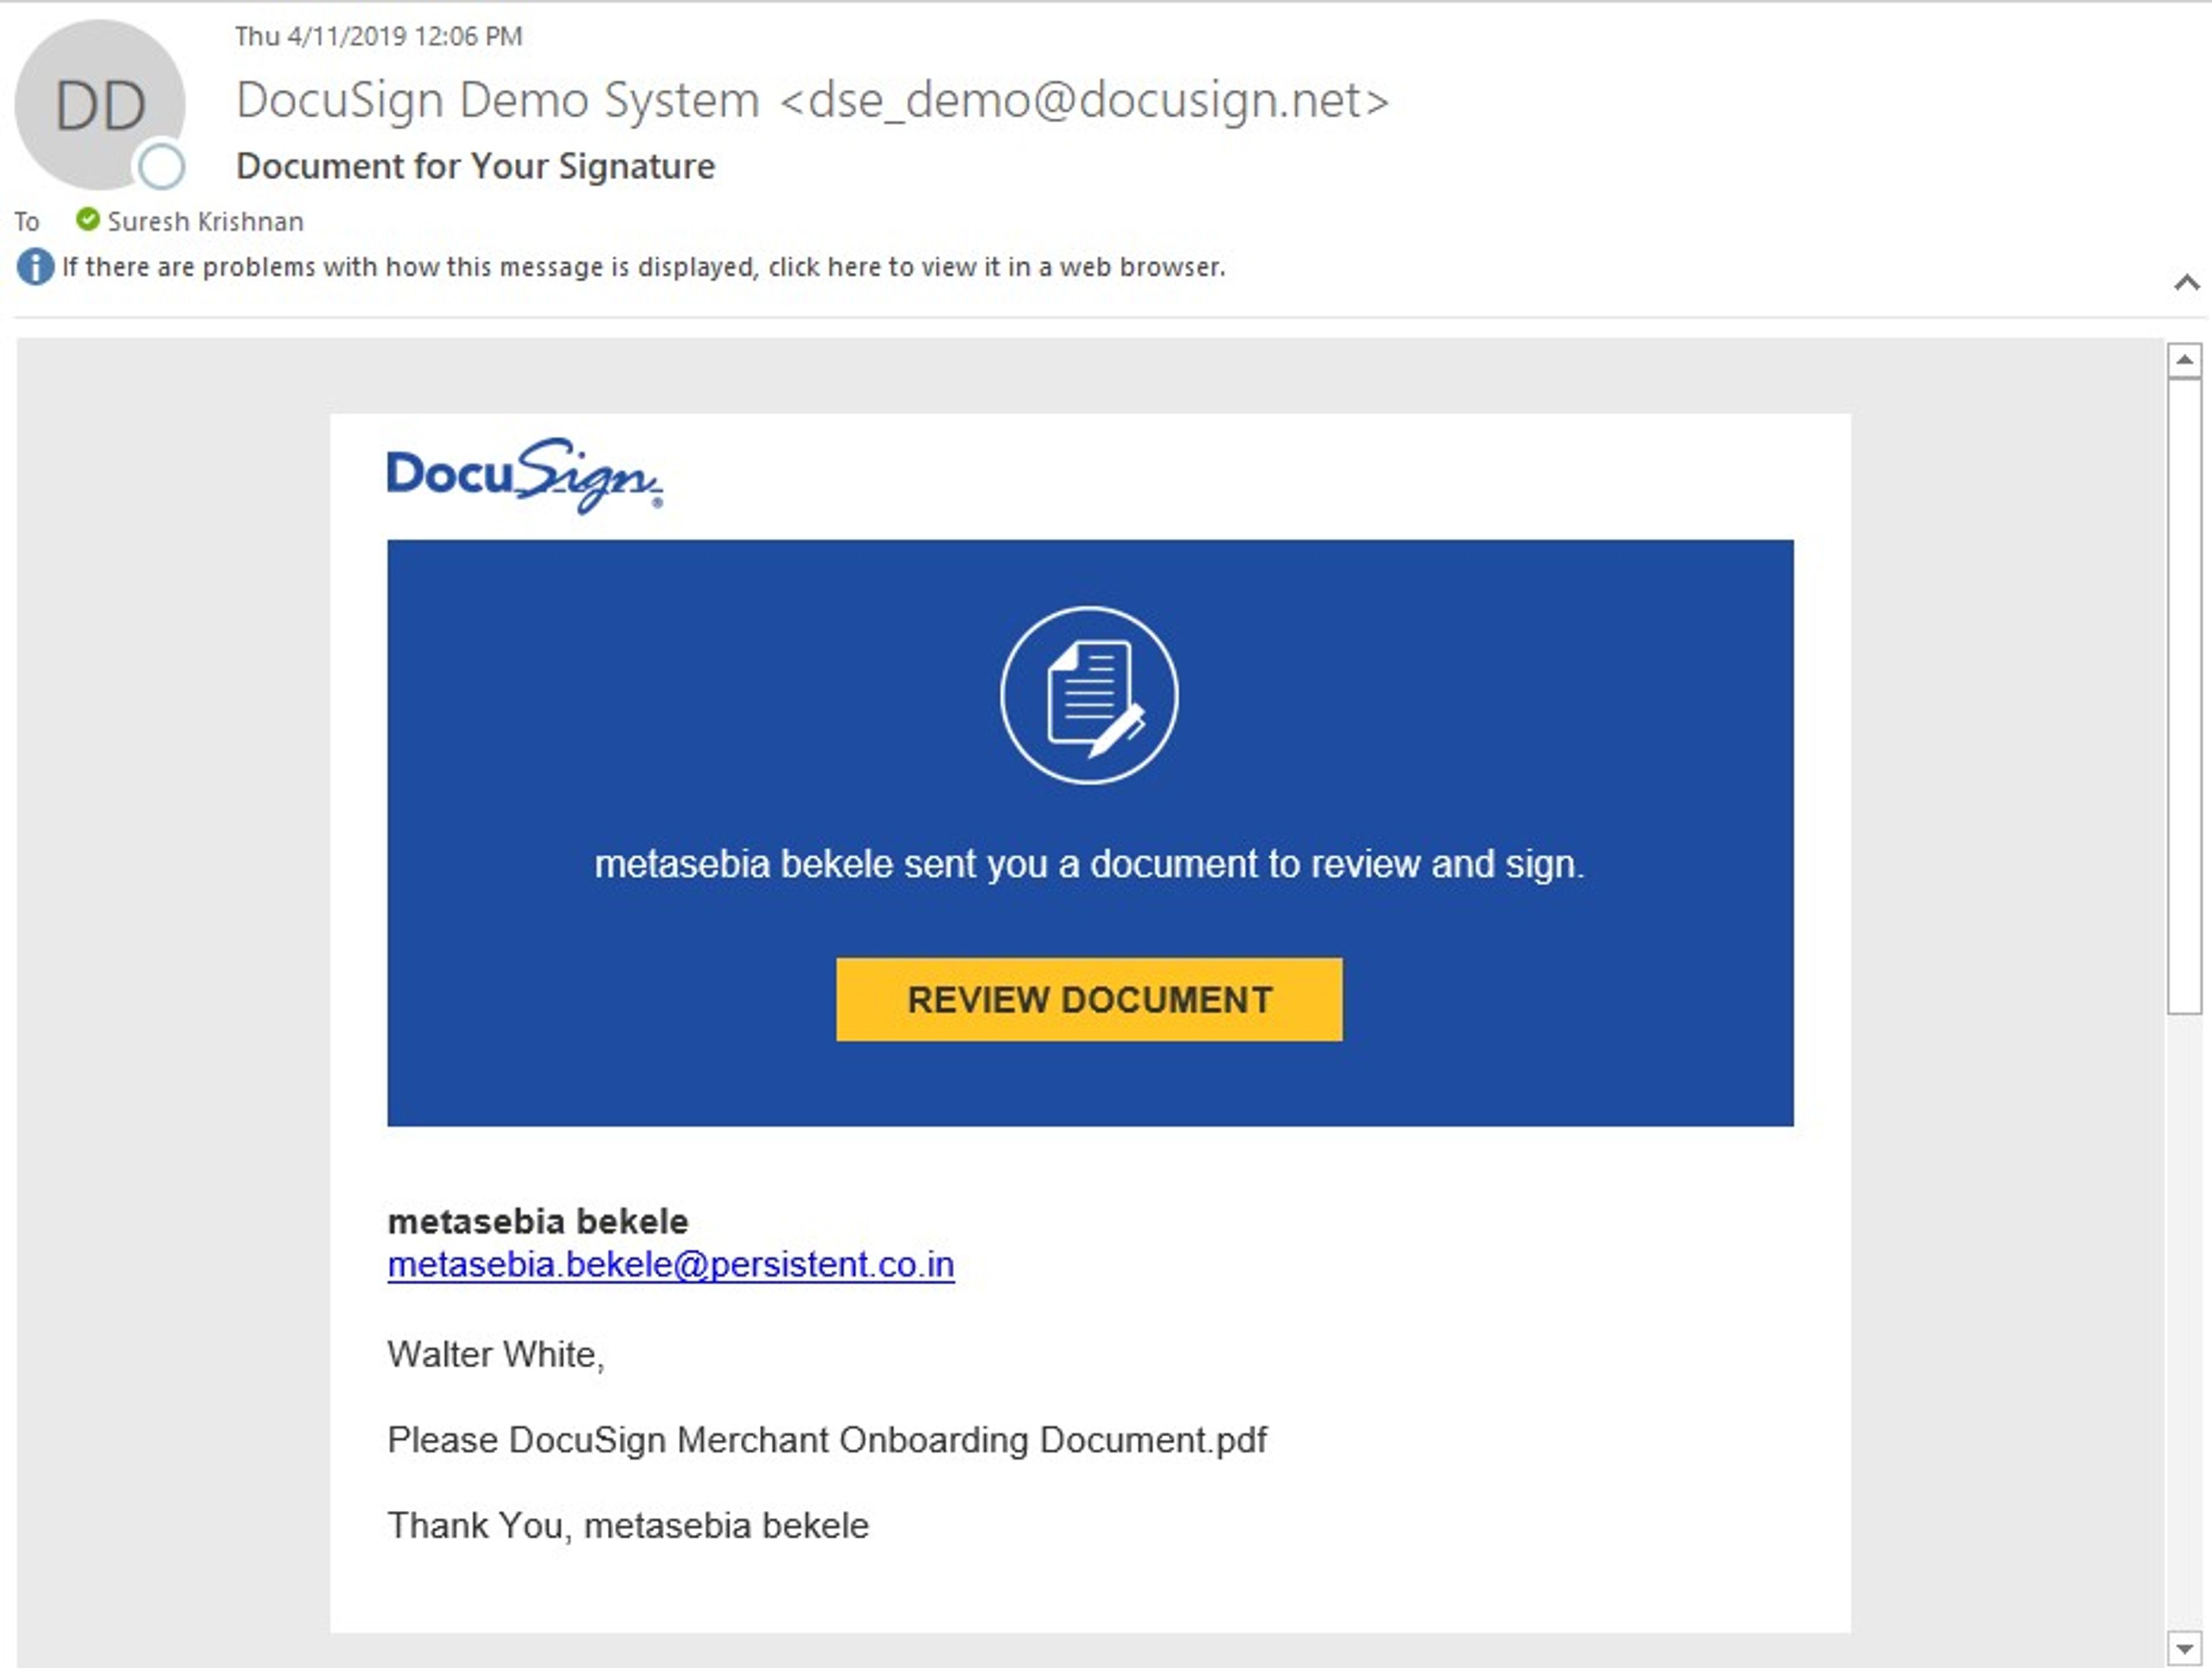Click the document-and-pen icon in the blue banner
This screenshot has width=2212, height=1668.
point(1089,695)
